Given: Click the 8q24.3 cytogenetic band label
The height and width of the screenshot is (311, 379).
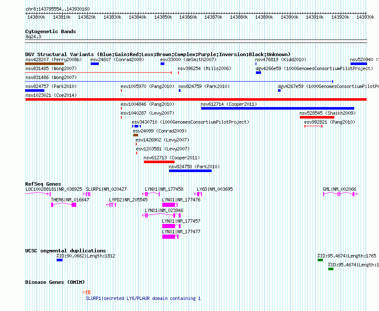Looking at the screenshot, I should pos(33,37).
